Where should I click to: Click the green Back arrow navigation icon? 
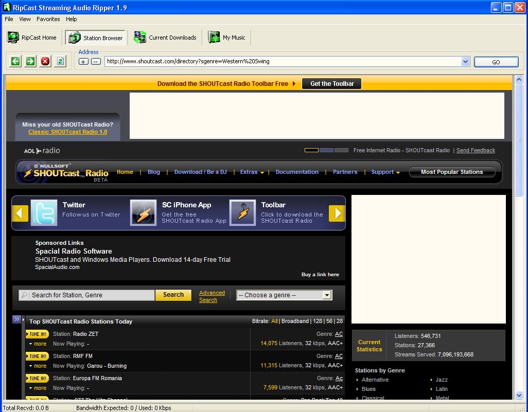[15, 61]
